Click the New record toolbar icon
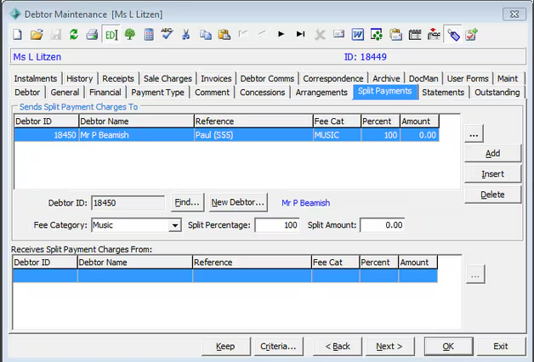Image resolution: width=534 pixels, height=362 pixels. pyautogui.click(x=18, y=35)
